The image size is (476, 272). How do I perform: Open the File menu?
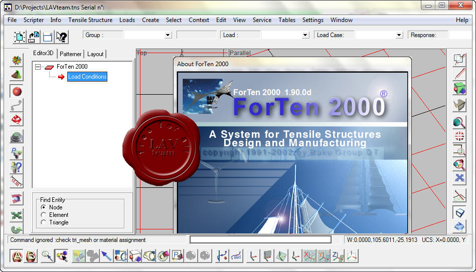[12, 20]
